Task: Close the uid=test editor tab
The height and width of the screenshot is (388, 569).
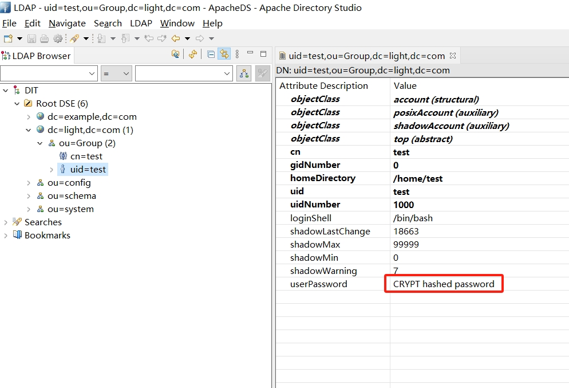Action: click(x=452, y=56)
